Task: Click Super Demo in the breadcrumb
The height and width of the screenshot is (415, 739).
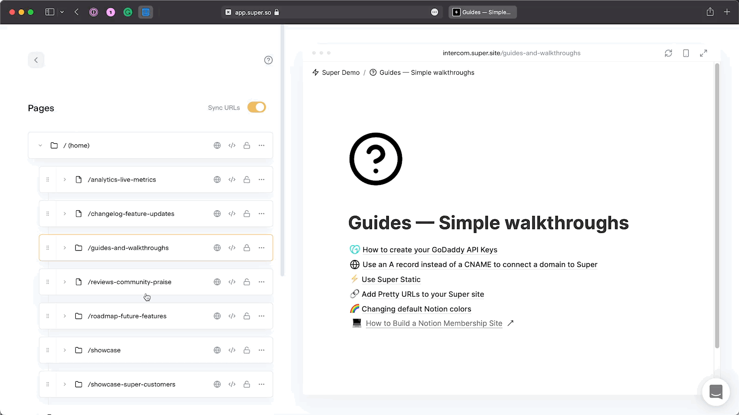Action: [340, 73]
